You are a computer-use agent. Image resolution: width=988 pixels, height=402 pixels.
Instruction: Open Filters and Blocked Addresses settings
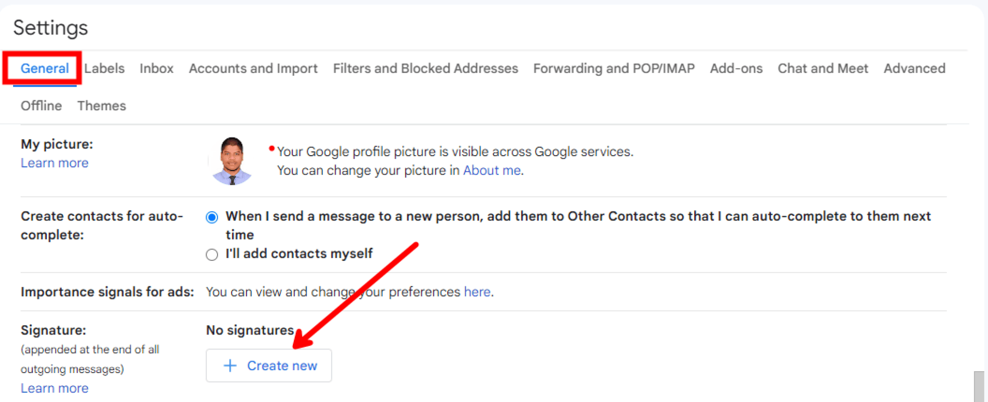pyautogui.click(x=425, y=68)
